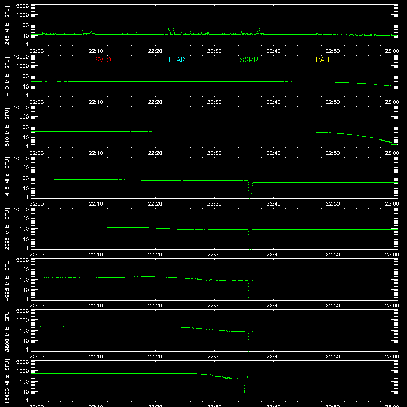Viewport: 407px width, 407px height.
Task: Click the signal dropout dip on 2695 MHz trace
Action: (x=250, y=239)
